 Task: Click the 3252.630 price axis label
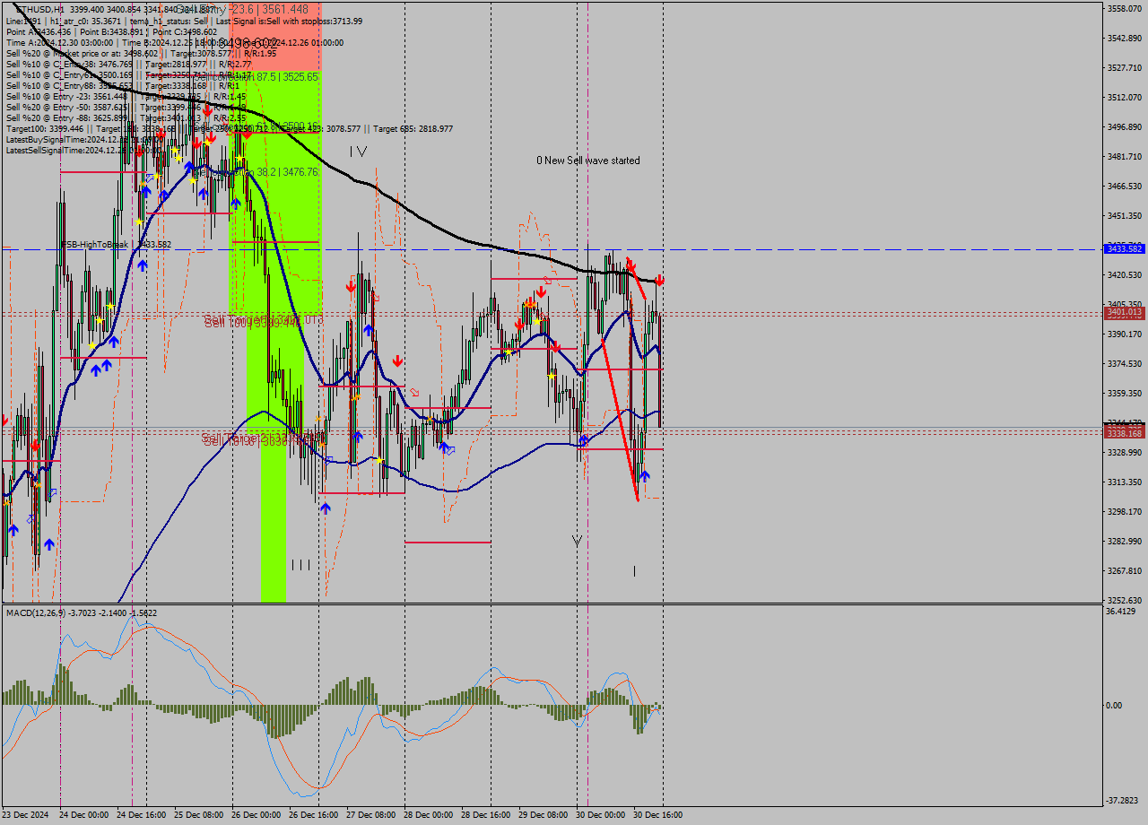tap(1124, 600)
